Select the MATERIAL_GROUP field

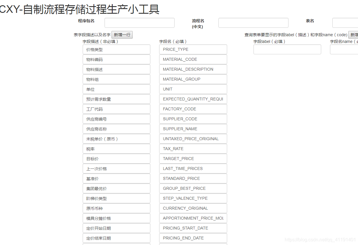(x=193, y=79)
